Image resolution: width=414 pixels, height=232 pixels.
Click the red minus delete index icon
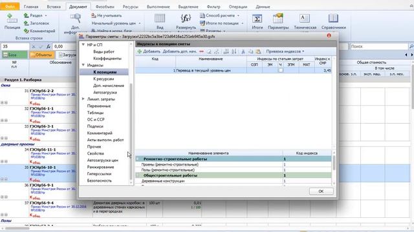pyautogui.click(x=201, y=52)
